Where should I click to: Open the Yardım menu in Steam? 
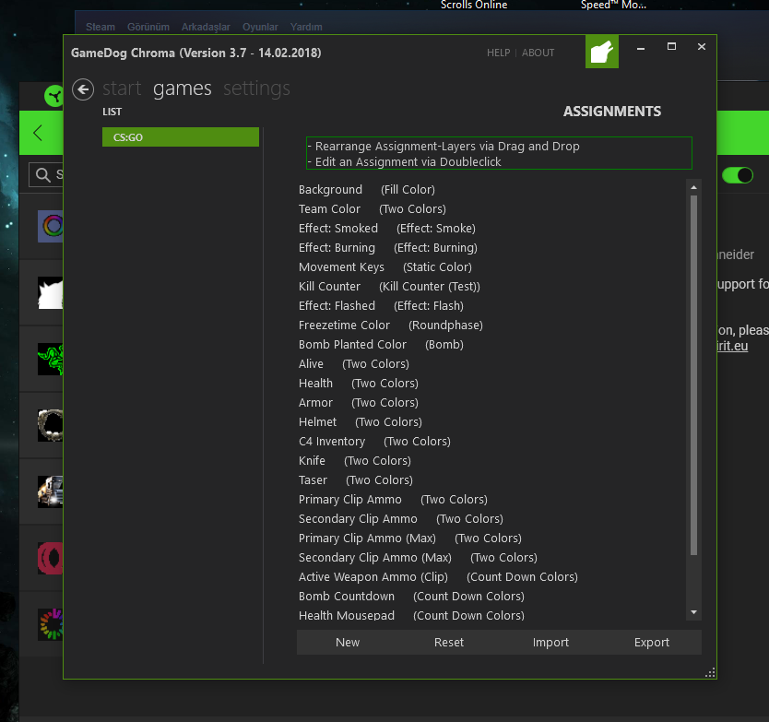click(306, 27)
